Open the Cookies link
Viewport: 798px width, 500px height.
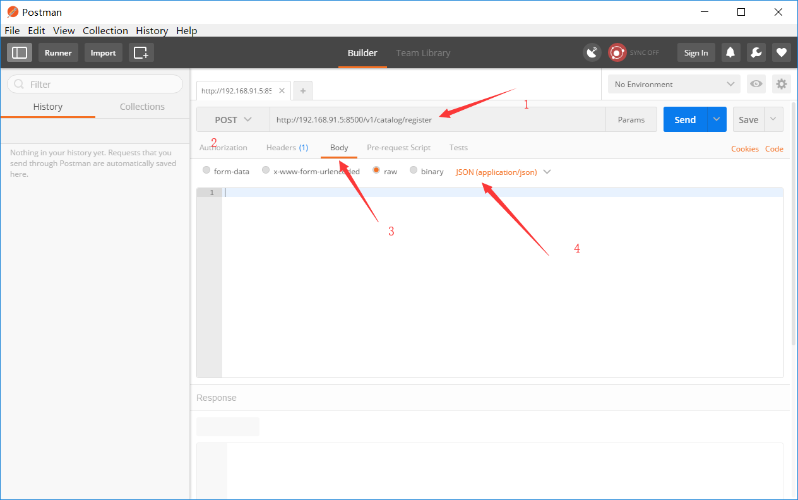coord(745,149)
